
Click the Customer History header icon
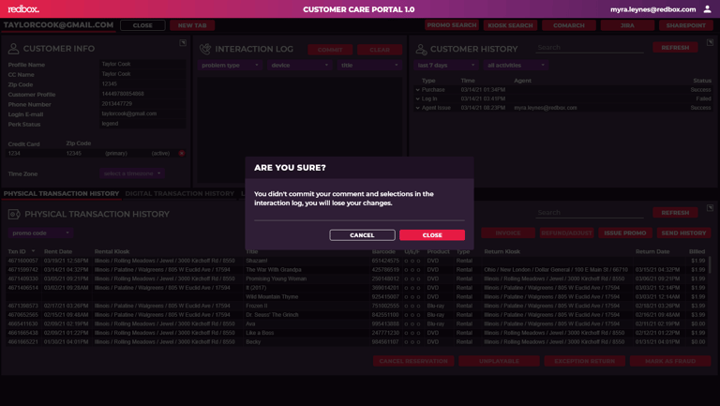click(421, 49)
